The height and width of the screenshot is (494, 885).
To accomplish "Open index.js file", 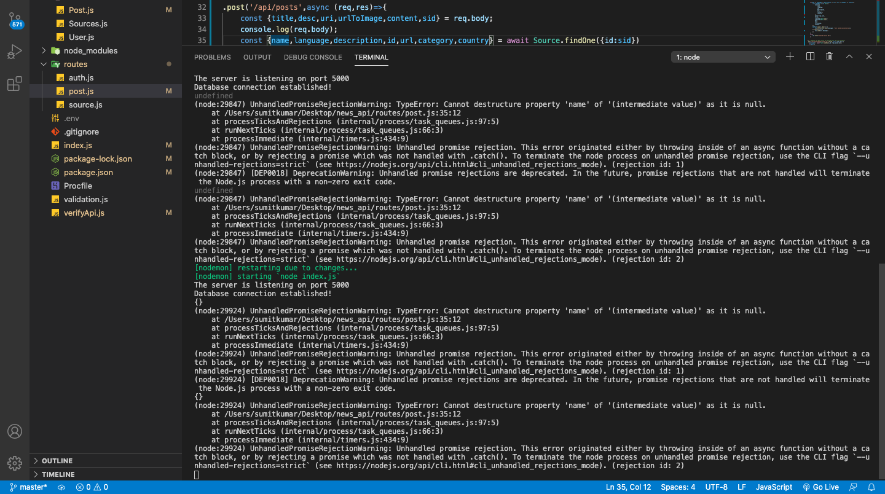I will [x=106, y=145].
